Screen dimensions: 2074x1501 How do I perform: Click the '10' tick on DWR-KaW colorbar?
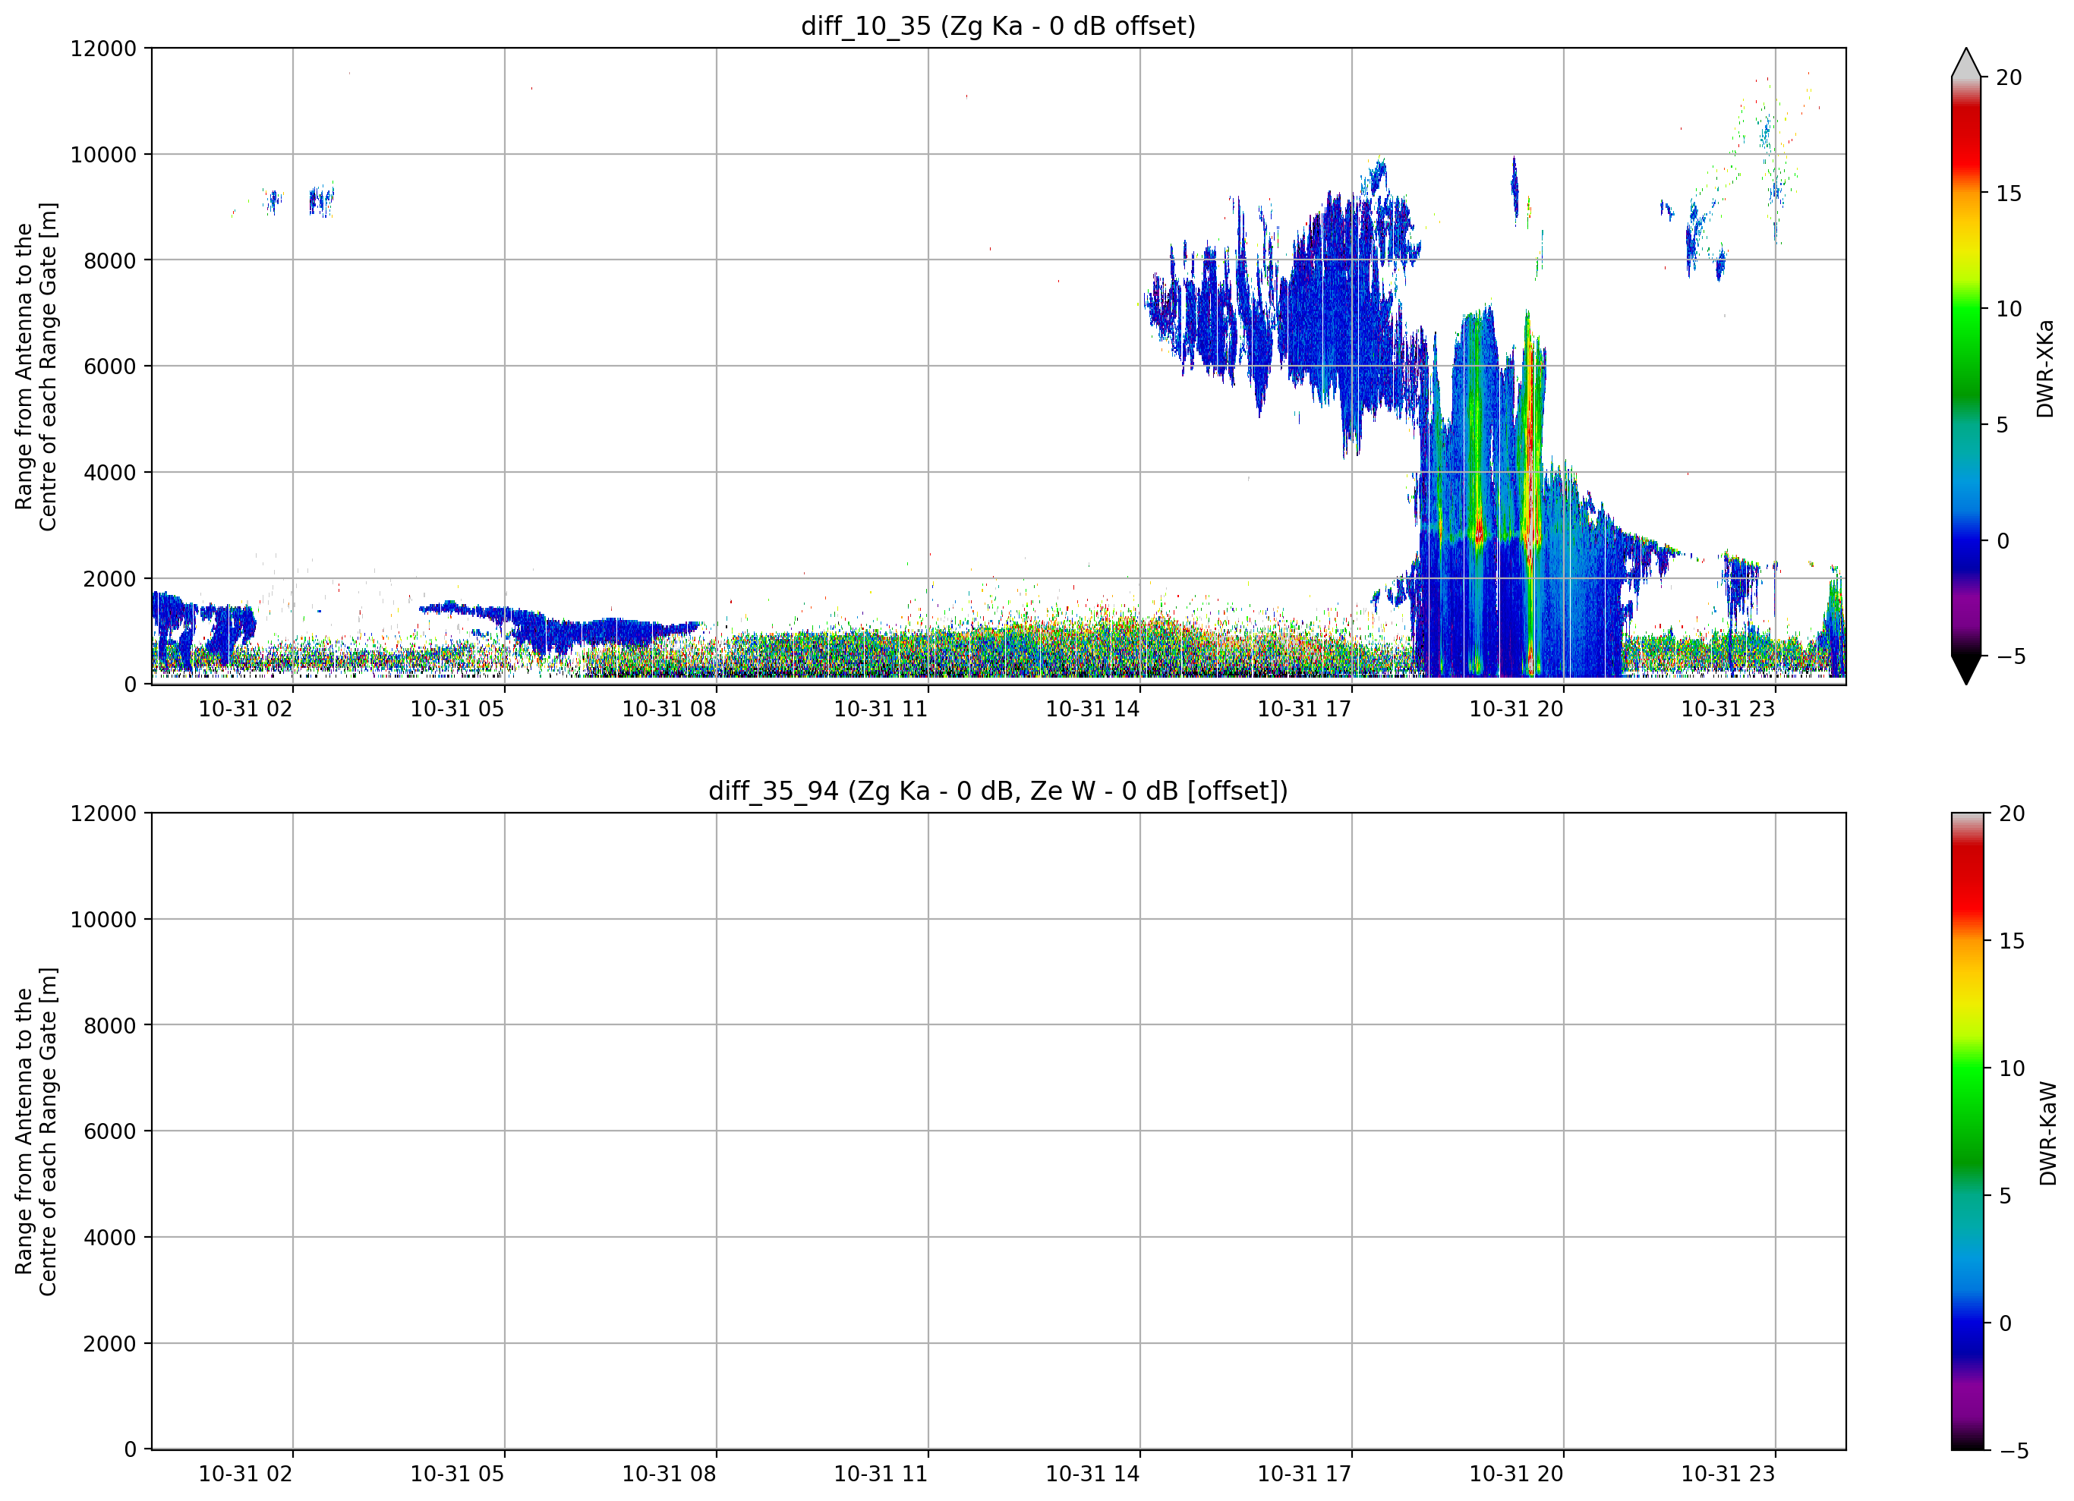click(x=2012, y=1068)
